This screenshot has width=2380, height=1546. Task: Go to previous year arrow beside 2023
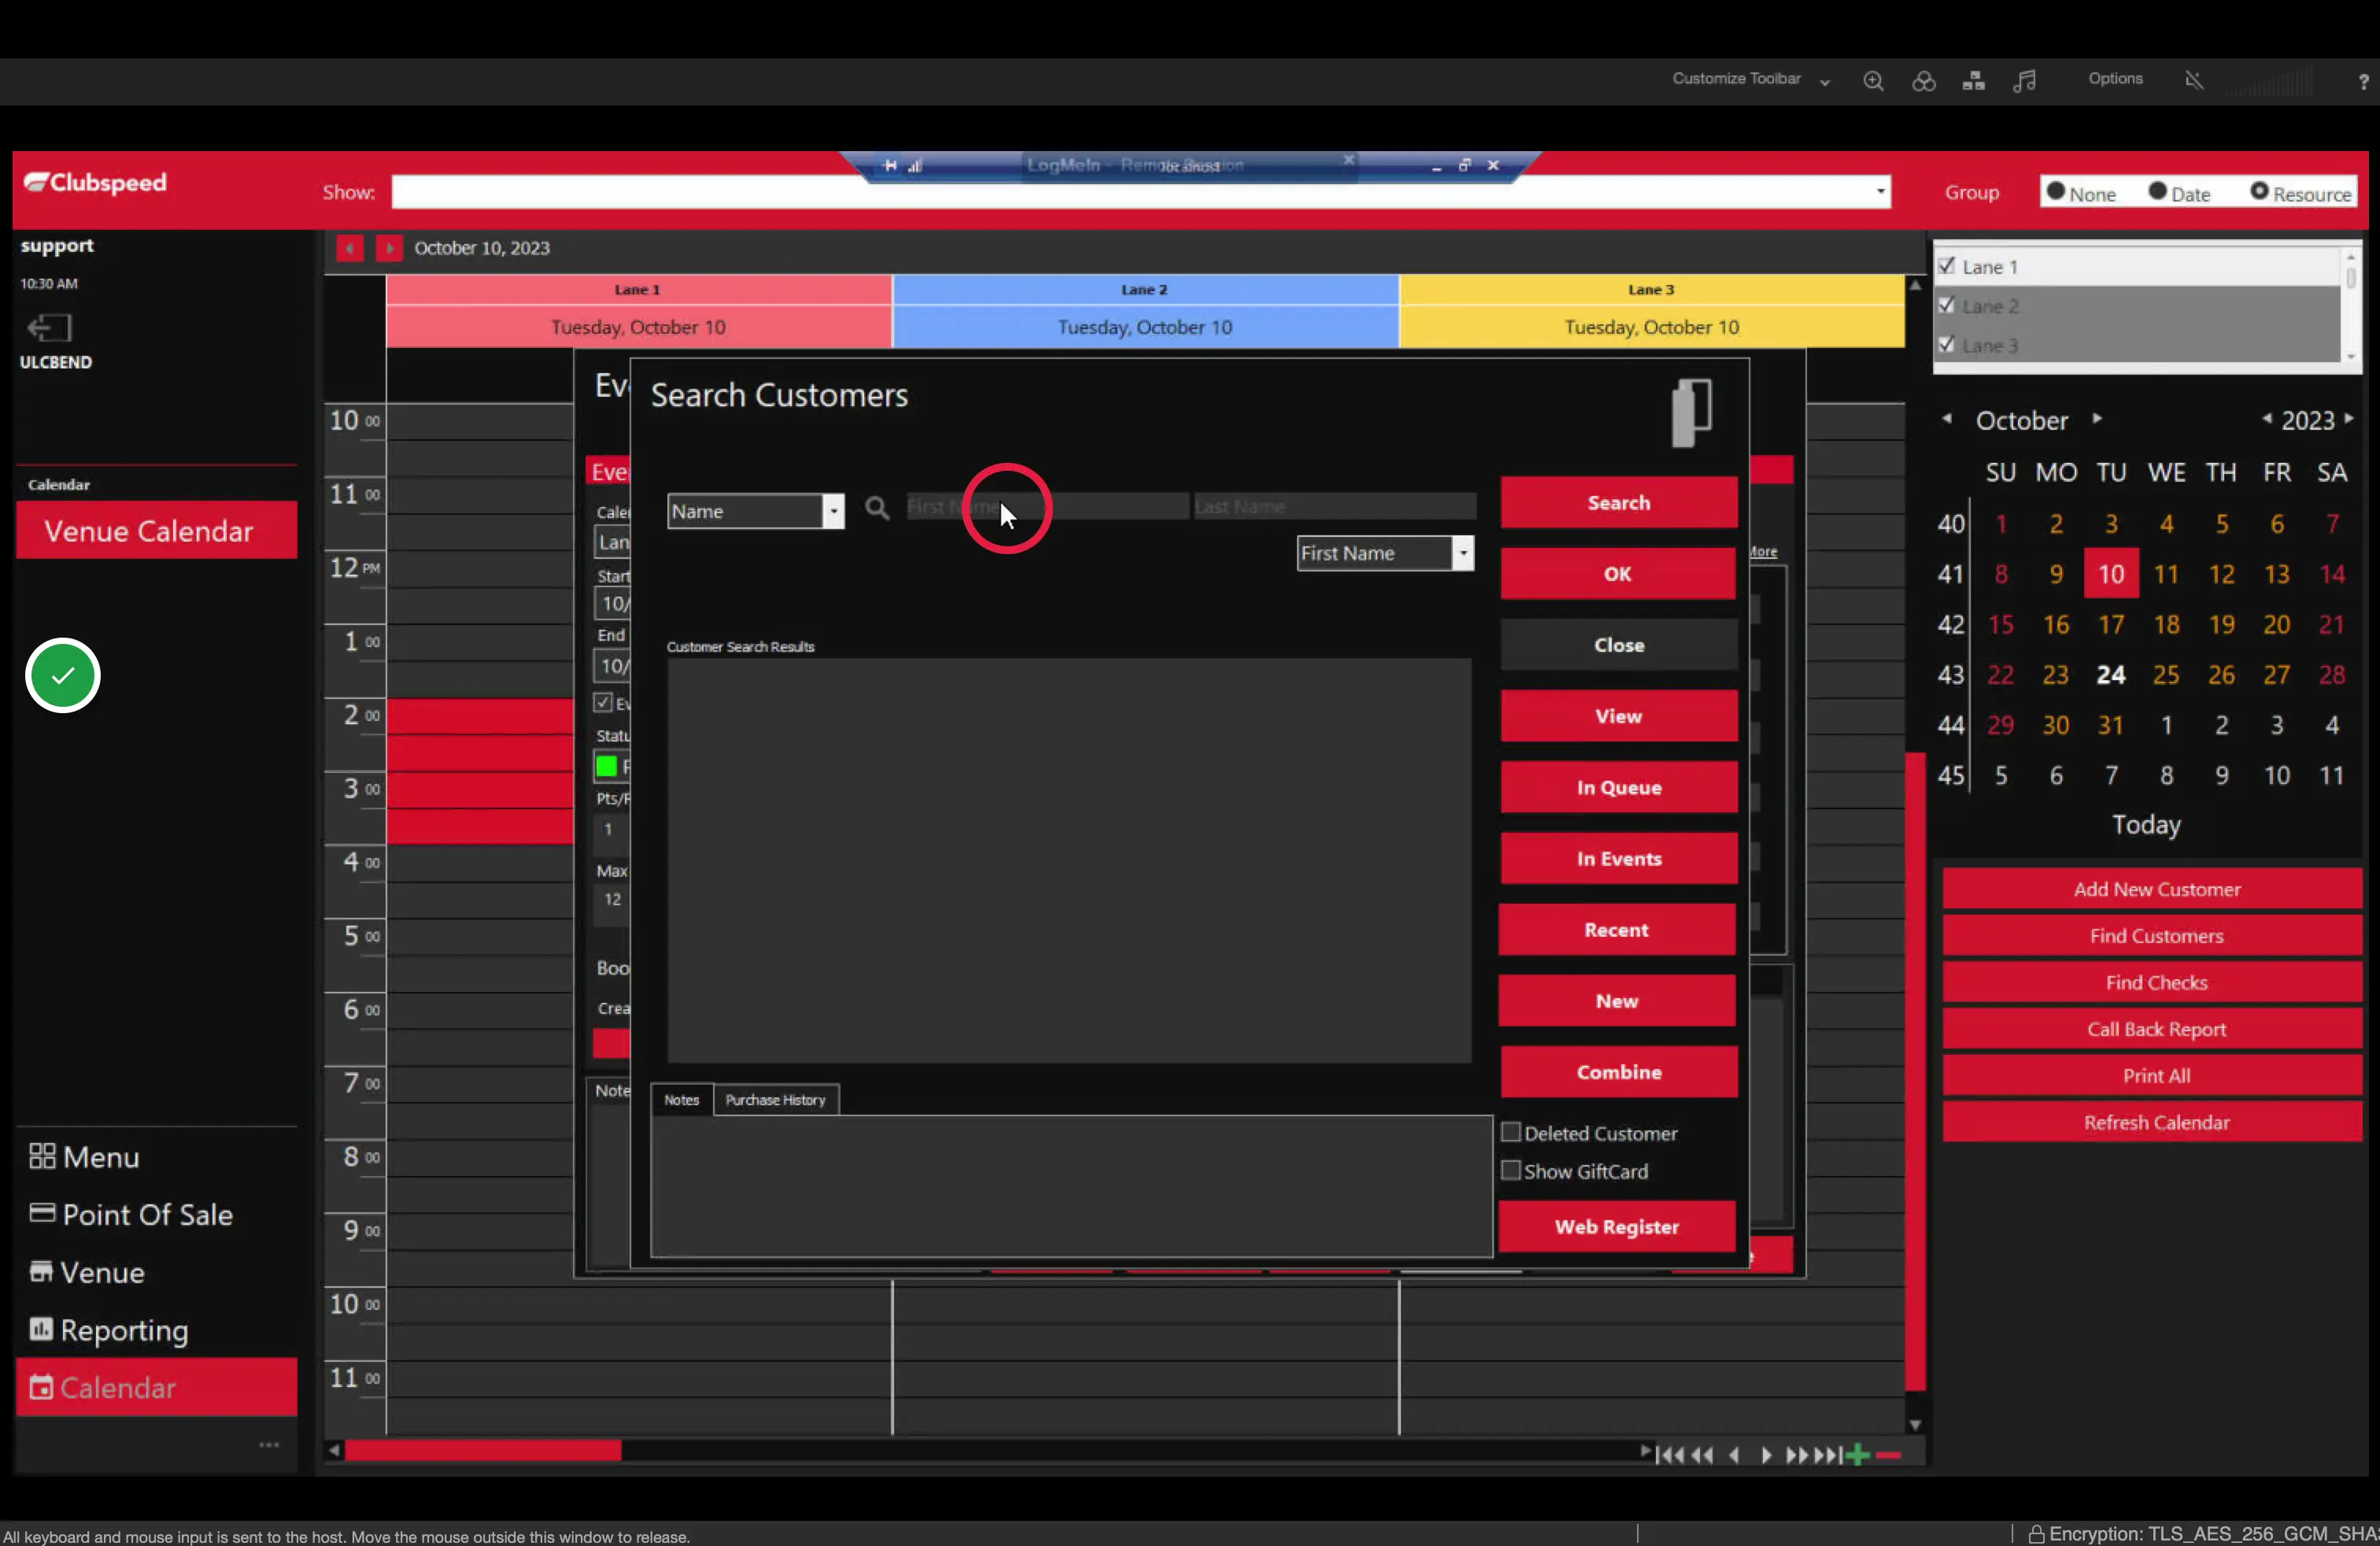[x=2266, y=419]
